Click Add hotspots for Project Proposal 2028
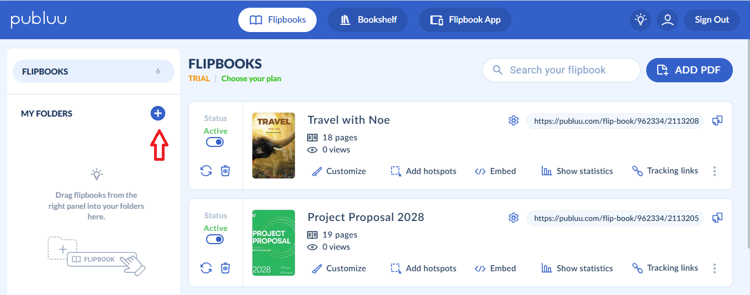The height and width of the screenshot is (295, 750). point(424,268)
